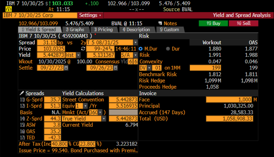
Task: Open the Wst yield type dropdown
Action: pyautogui.click(x=78, y=55)
